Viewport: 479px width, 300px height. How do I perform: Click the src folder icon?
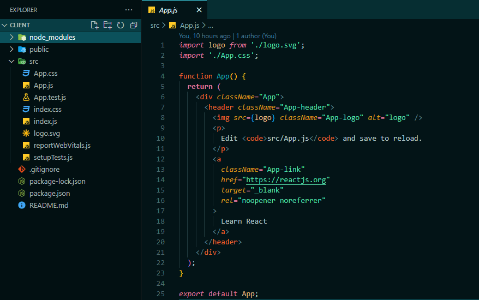pos(22,62)
